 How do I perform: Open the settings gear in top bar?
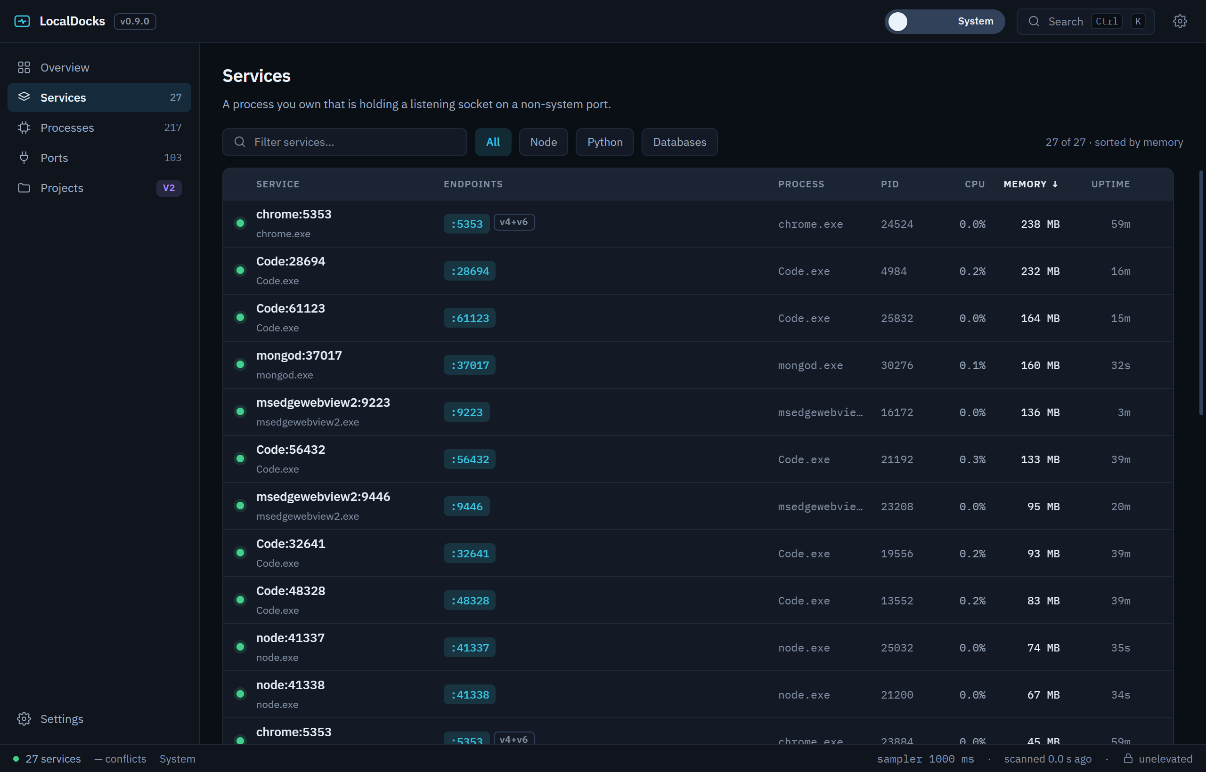[x=1180, y=21]
